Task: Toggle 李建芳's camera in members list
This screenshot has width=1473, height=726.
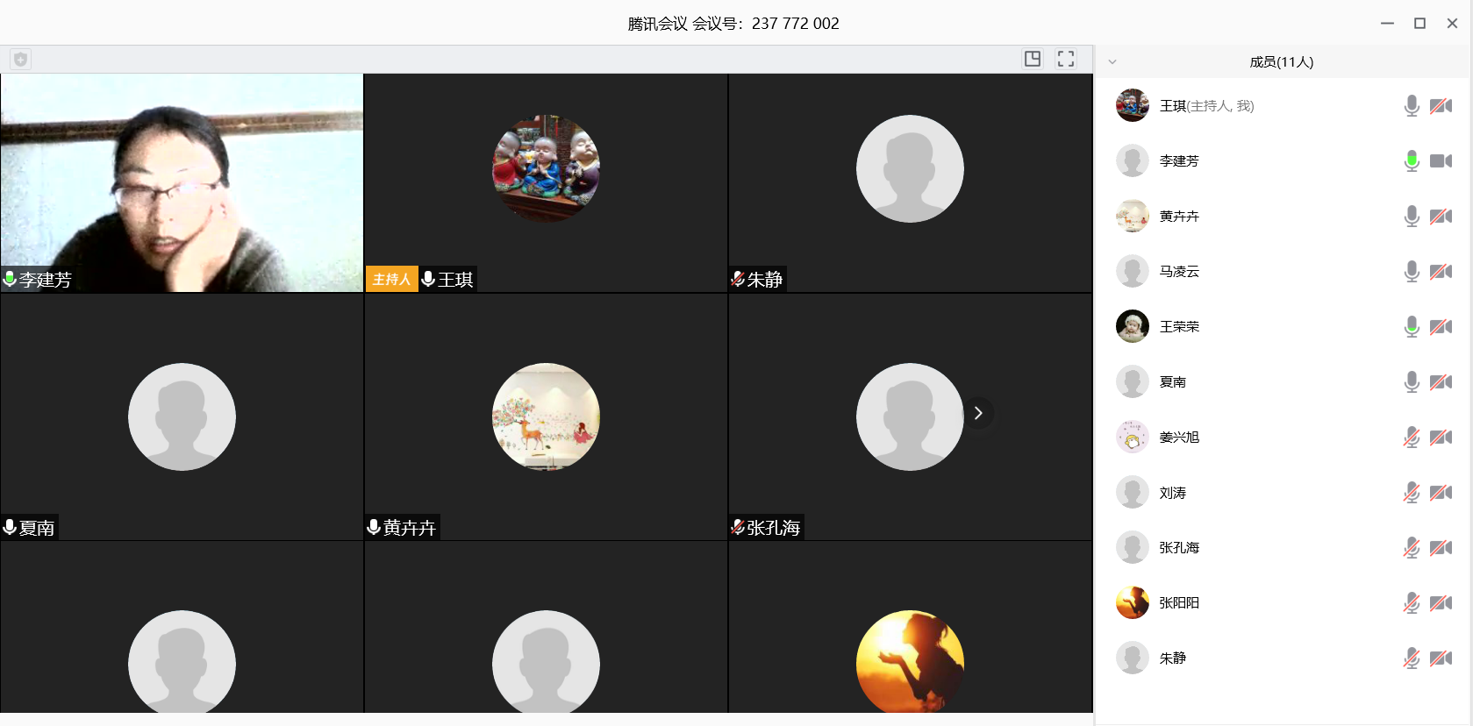Action: (1441, 160)
